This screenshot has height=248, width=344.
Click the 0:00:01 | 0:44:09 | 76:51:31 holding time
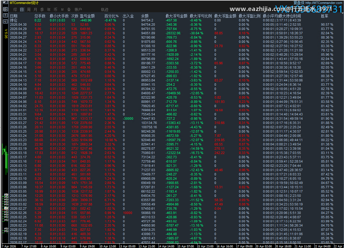pos(283,102)
